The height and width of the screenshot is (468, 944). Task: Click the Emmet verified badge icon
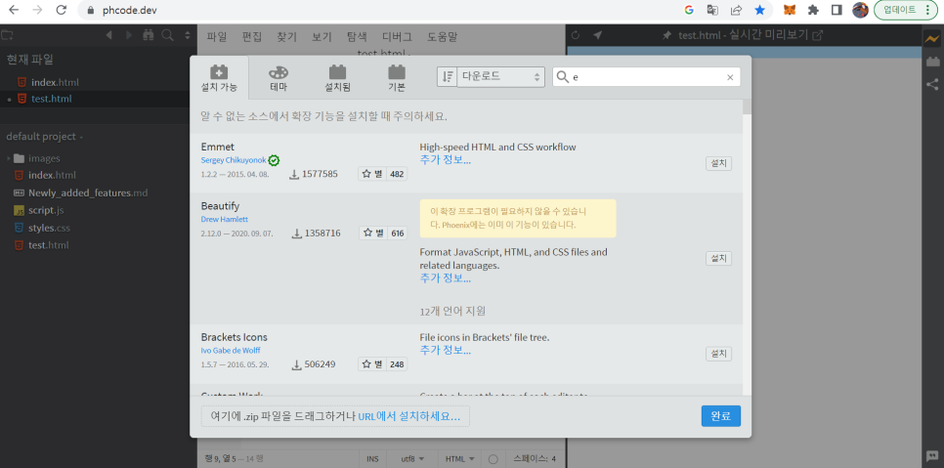coord(274,160)
